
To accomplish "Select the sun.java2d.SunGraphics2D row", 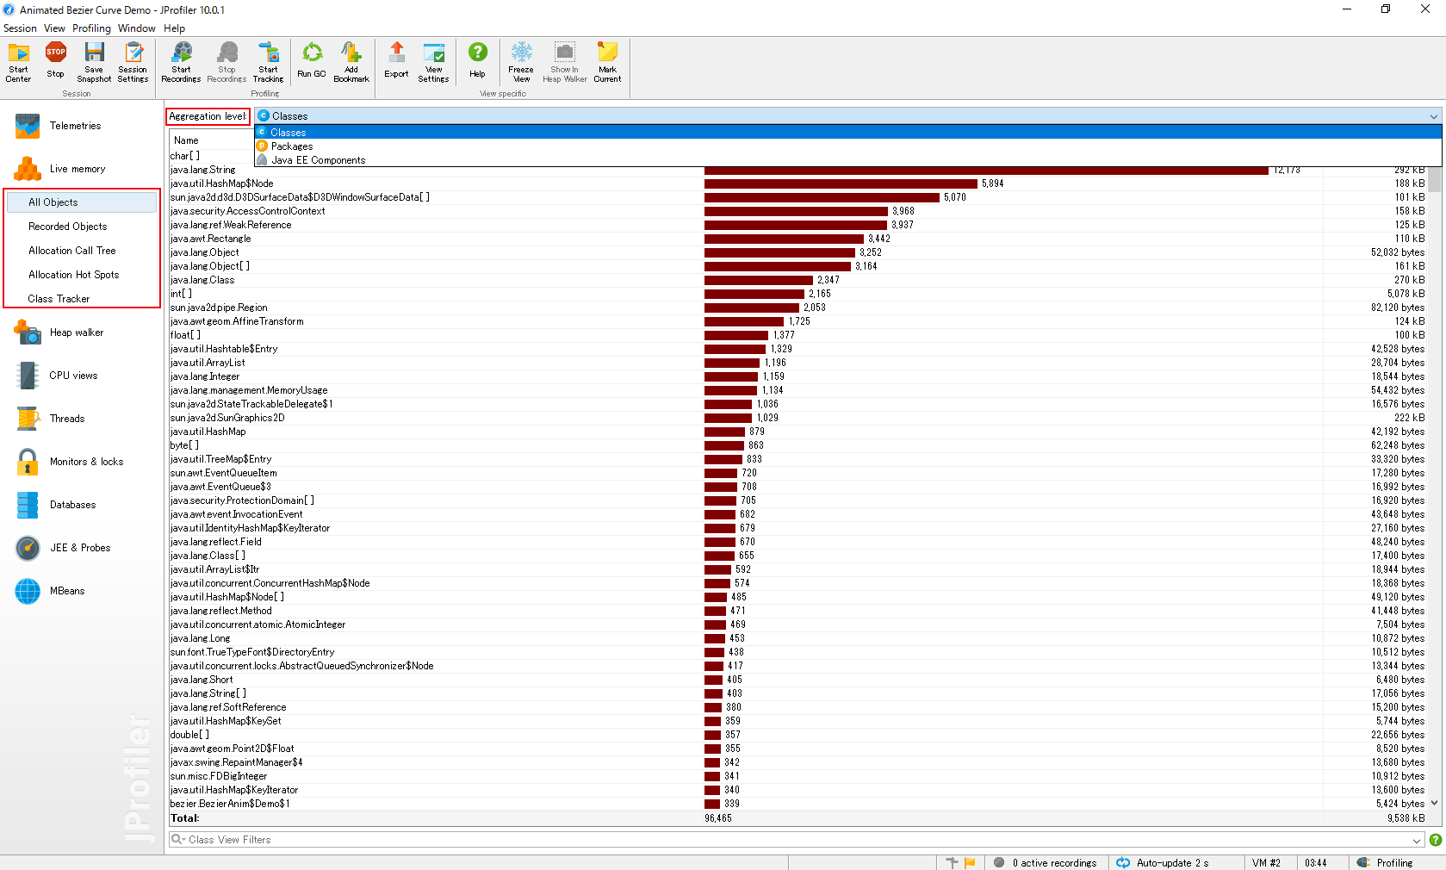I will click(x=797, y=418).
